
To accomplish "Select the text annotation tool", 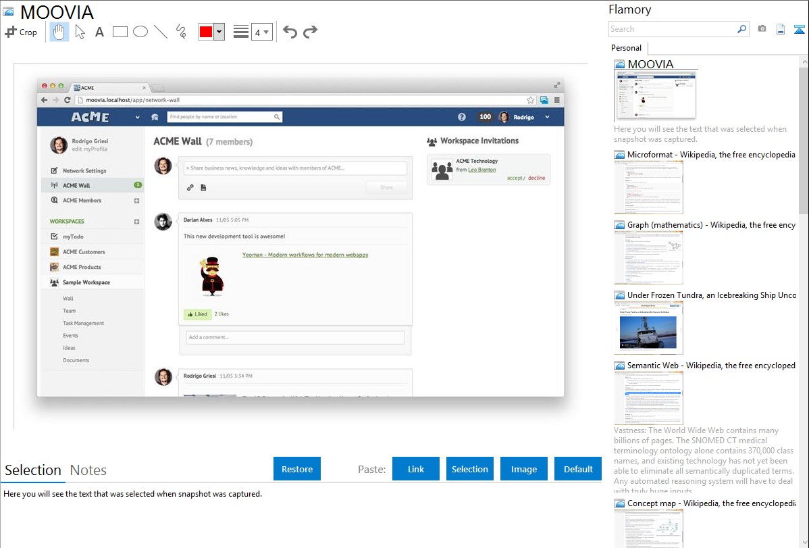I will (x=99, y=32).
